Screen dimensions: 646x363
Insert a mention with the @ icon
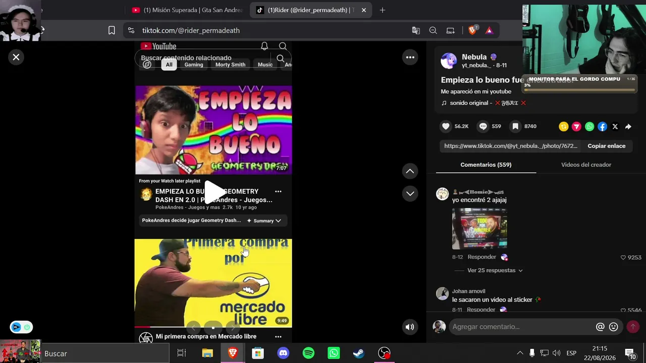pos(600,327)
